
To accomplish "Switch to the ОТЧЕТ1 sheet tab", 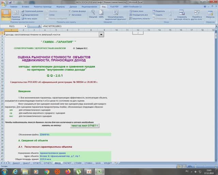I will (48, 163).
